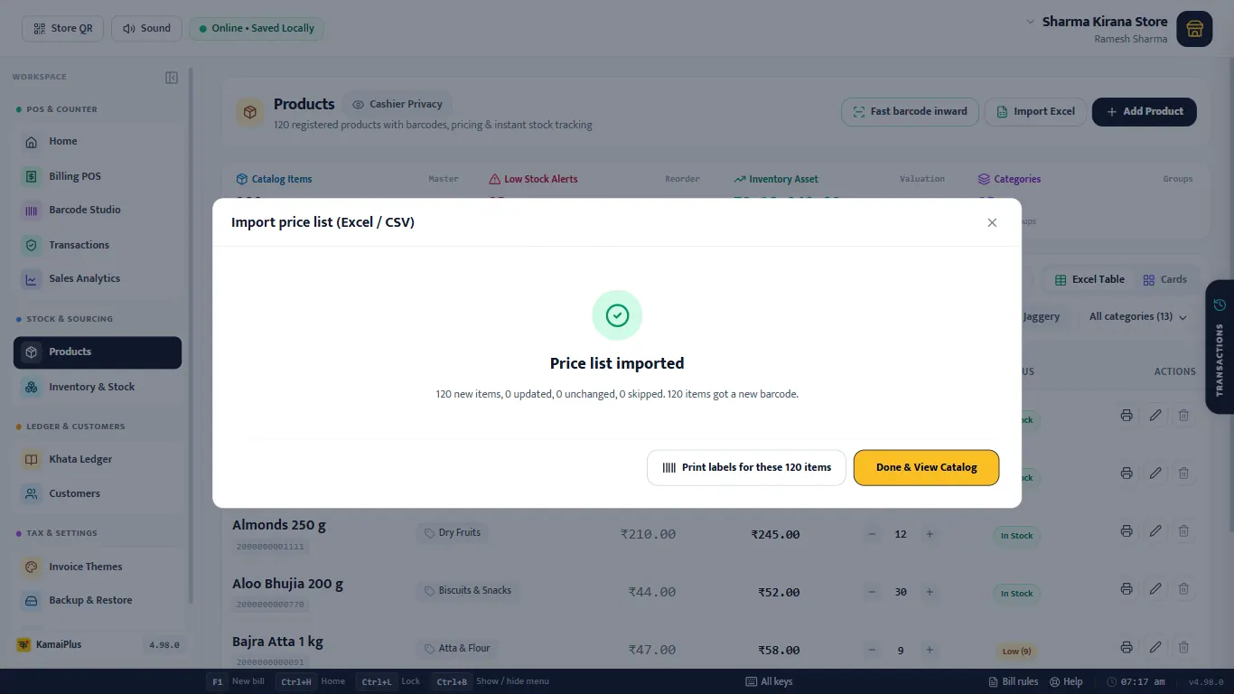Open the Store QR button
Viewport: 1234px width, 694px height.
tap(63, 28)
